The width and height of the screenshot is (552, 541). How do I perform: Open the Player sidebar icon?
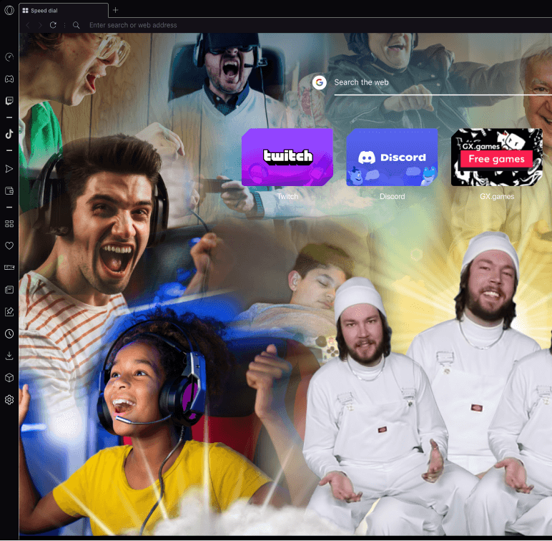click(x=9, y=169)
